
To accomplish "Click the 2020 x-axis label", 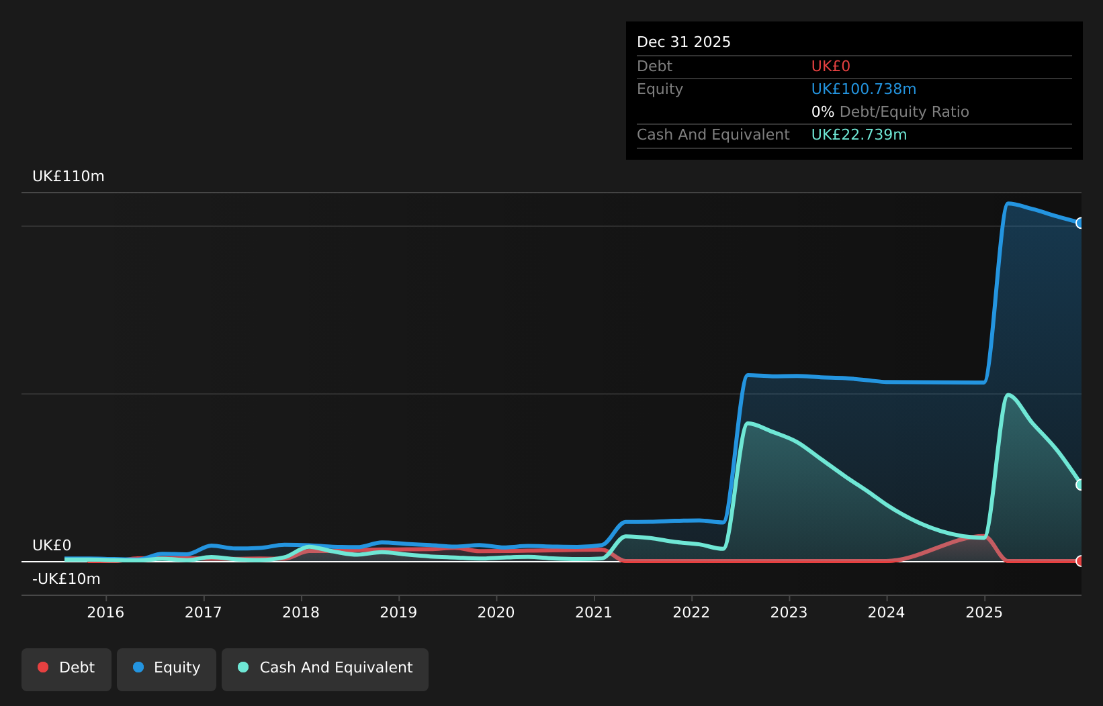I will (496, 612).
